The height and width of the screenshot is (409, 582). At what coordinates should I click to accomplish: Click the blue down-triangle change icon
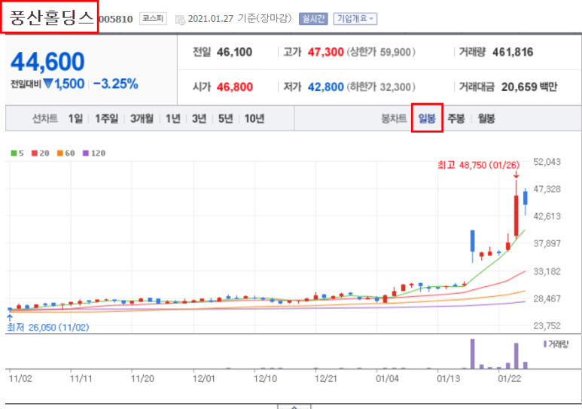pyautogui.click(x=48, y=84)
